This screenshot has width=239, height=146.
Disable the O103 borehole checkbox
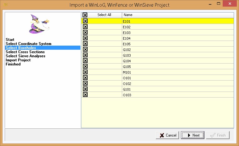[x=85, y=95]
